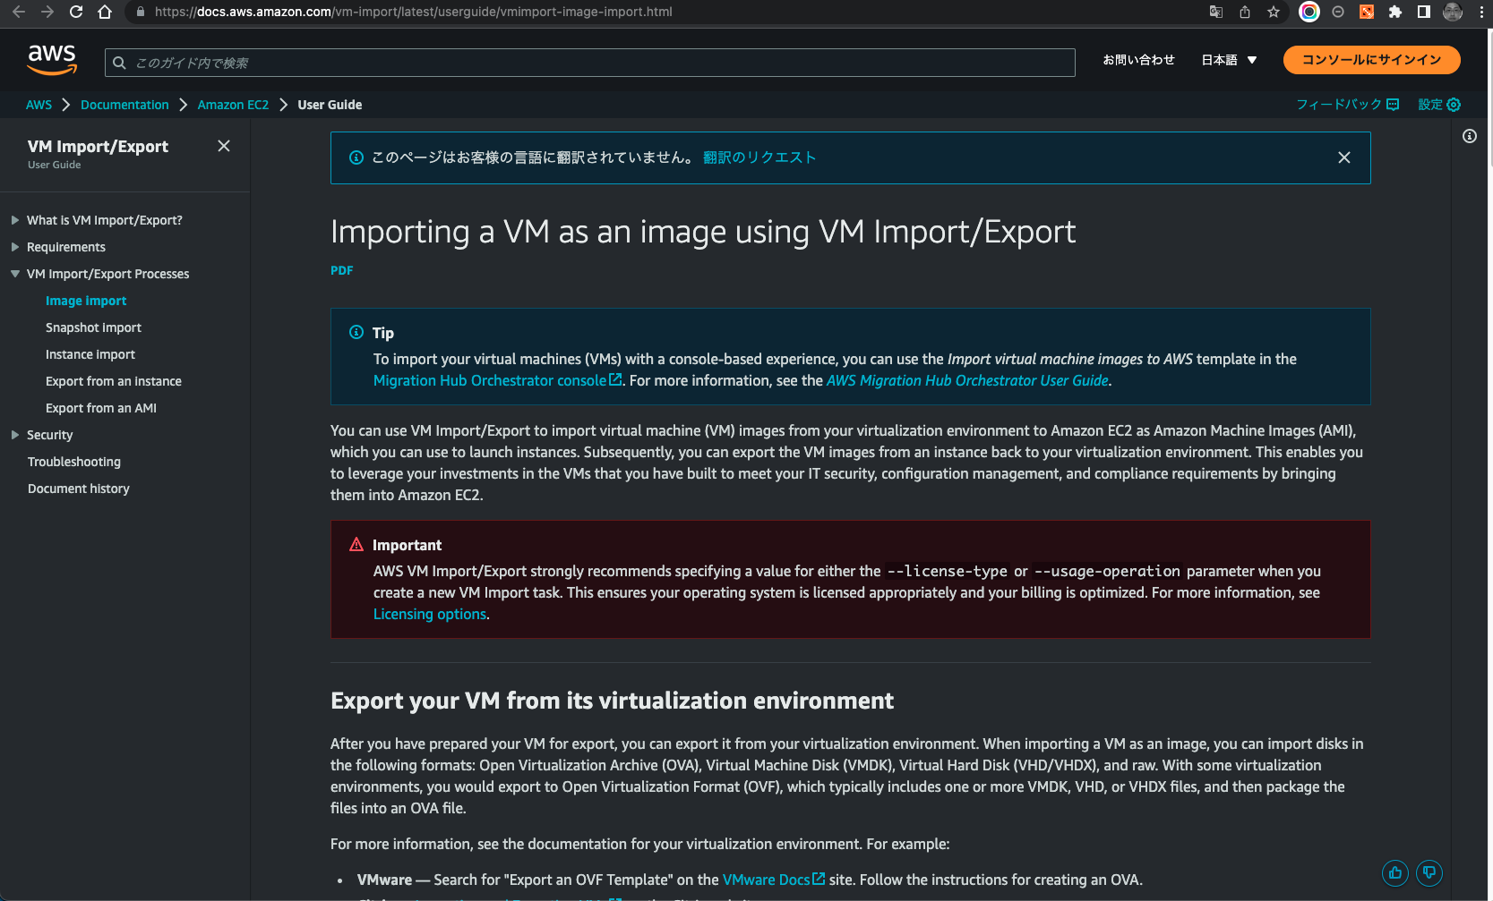Click the Amazon EC2 breadcrumb
The width and height of the screenshot is (1493, 901).
[x=233, y=105]
